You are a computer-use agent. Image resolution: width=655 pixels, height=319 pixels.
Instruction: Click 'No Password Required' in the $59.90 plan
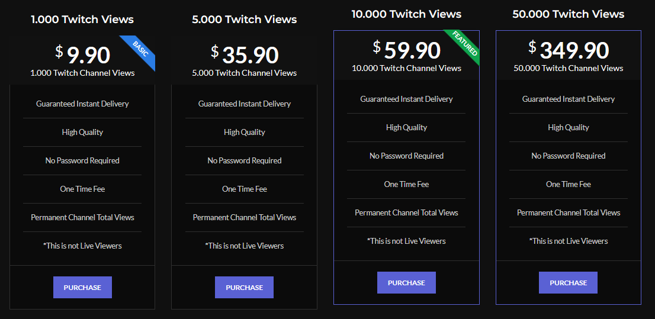pyautogui.click(x=406, y=156)
